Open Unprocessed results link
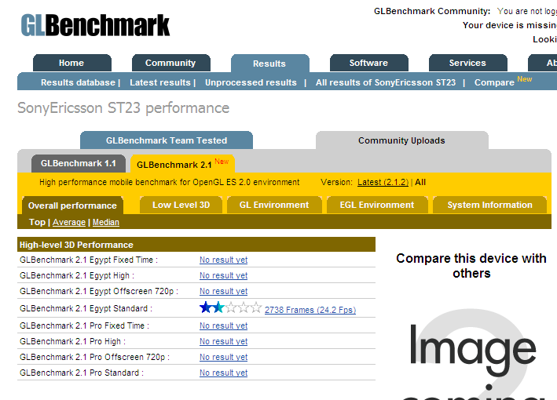Image resolution: width=557 pixels, height=400 pixels. coord(251,82)
